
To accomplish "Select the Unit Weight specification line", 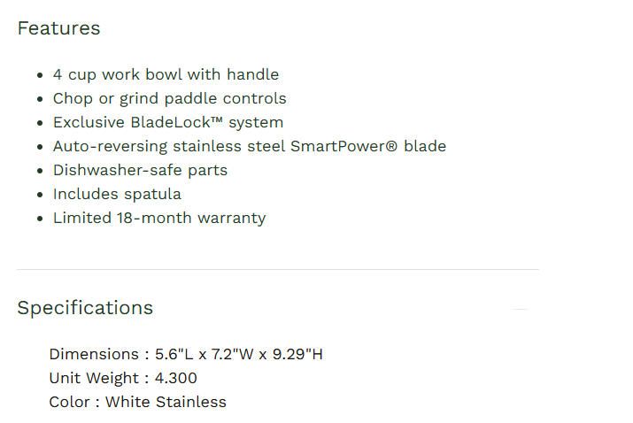I will (123, 378).
